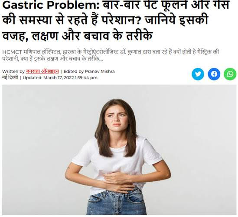Click the "Gastric Problem:" headline text
238x217 pixels.
click(51, 5)
